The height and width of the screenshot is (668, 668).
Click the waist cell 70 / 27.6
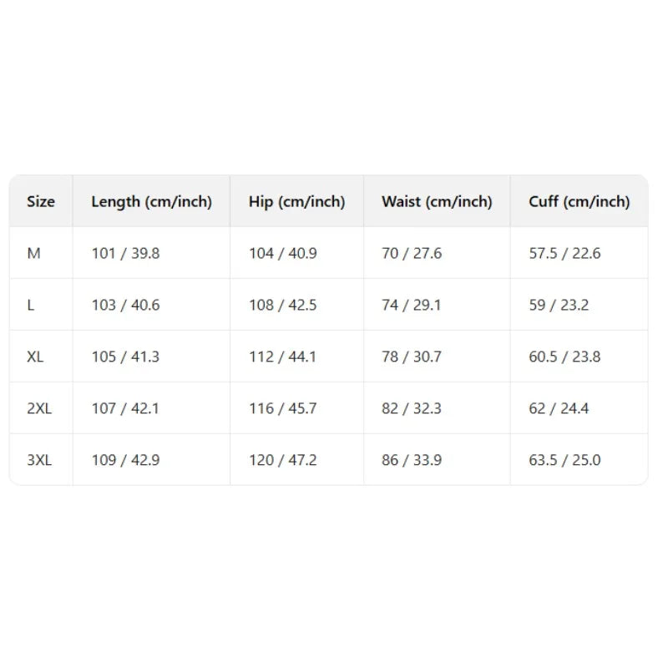coord(412,253)
